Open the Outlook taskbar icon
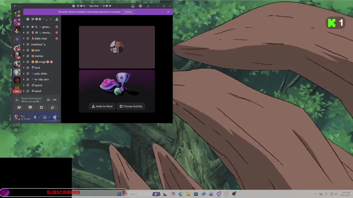This screenshot has width=353, height=198. pos(204,194)
